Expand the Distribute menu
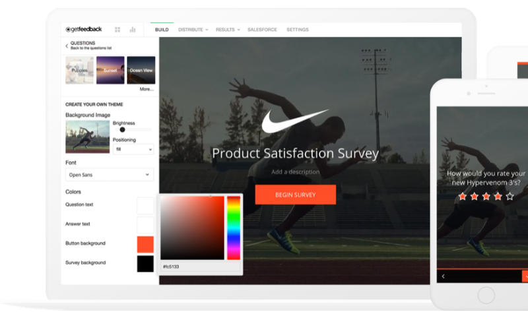 pyautogui.click(x=193, y=30)
